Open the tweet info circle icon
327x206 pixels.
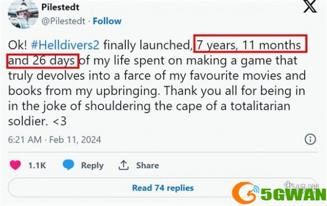(310, 139)
